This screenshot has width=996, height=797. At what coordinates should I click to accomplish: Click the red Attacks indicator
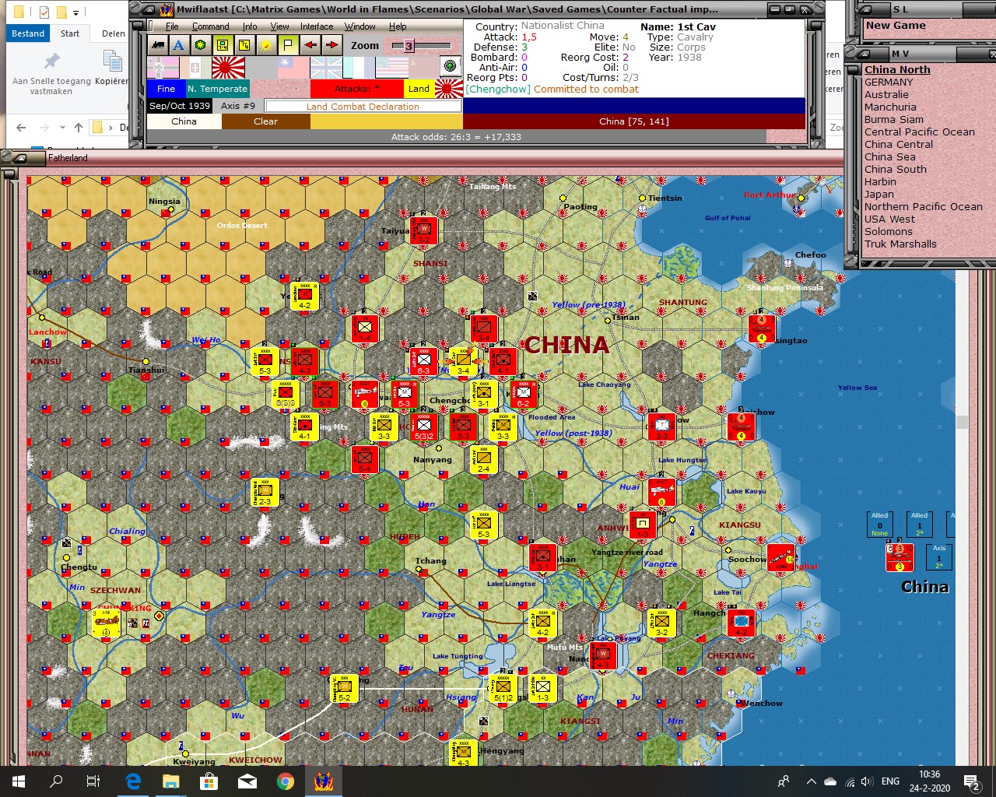[357, 89]
